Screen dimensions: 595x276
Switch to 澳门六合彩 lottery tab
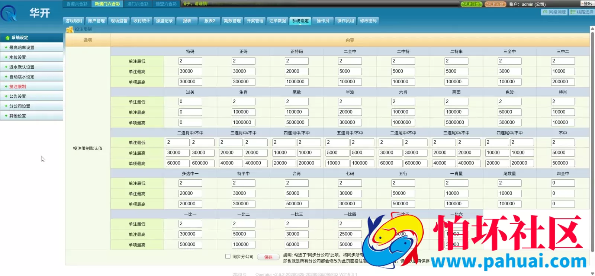coord(138,4)
